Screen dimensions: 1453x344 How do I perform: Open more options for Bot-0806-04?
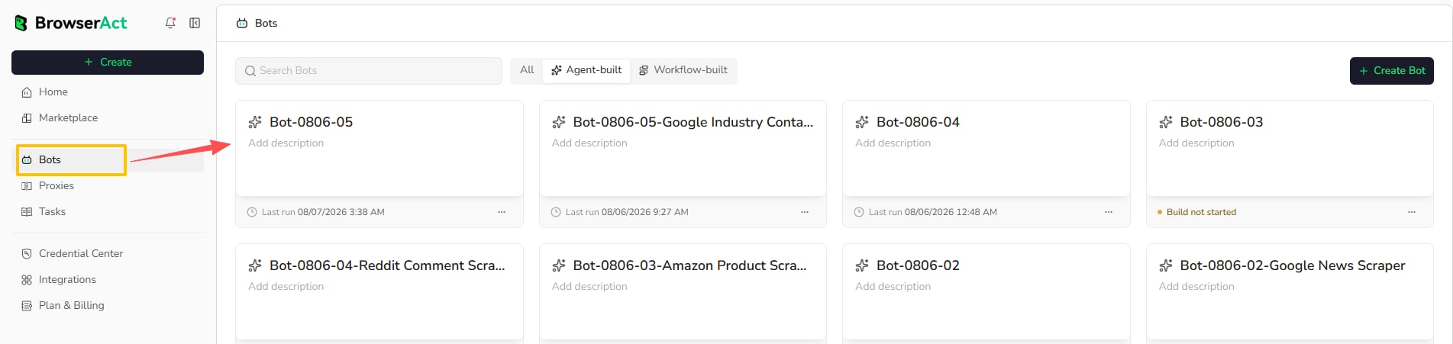point(1109,212)
